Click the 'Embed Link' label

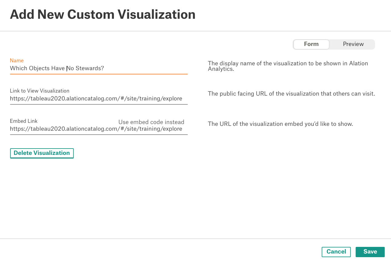(x=24, y=121)
